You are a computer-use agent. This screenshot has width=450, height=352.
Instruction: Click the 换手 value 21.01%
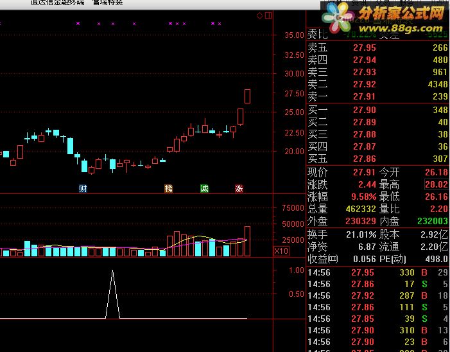[x=361, y=234]
